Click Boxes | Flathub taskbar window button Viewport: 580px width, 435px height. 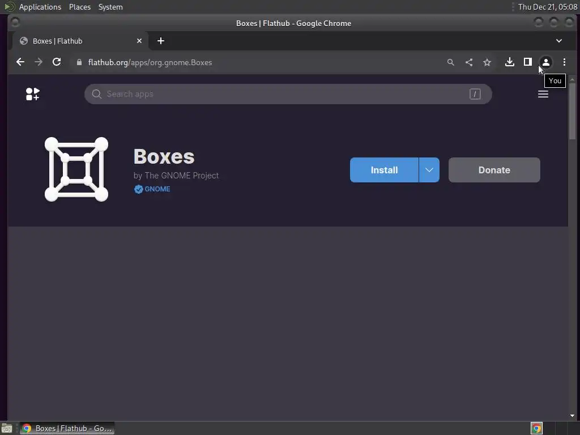coord(67,428)
